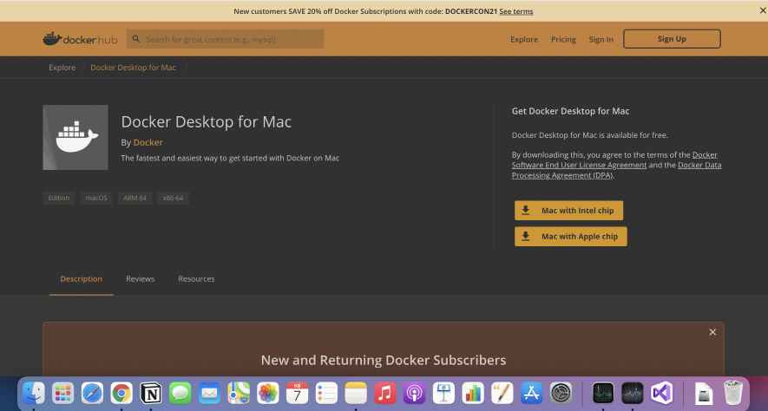Click the x86-64 tag

[173, 199]
